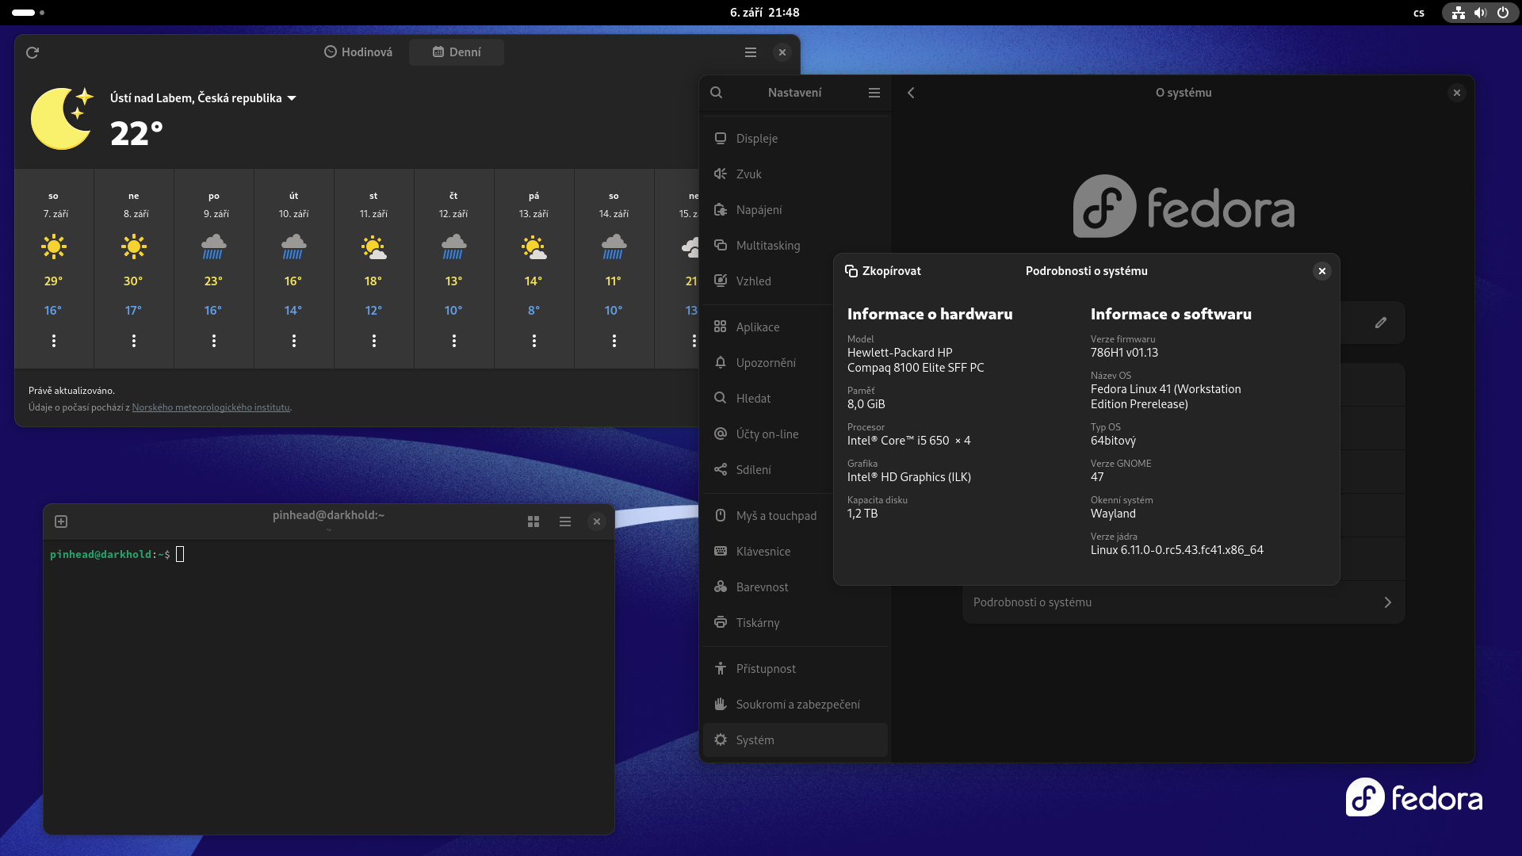Expand details for st 11. září
This screenshot has height=856, width=1522.
tap(374, 341)
